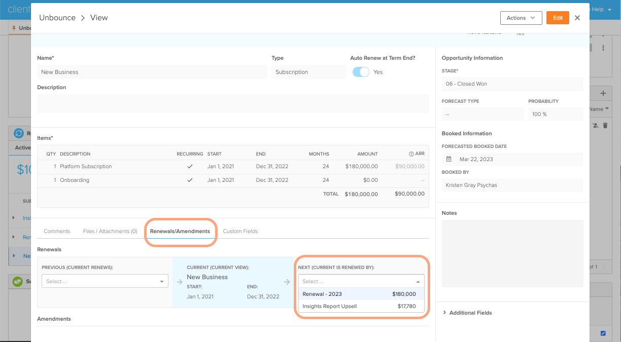Click the Amendments section heading
Viewport: 621px width, 342px height.
(54, 319)
